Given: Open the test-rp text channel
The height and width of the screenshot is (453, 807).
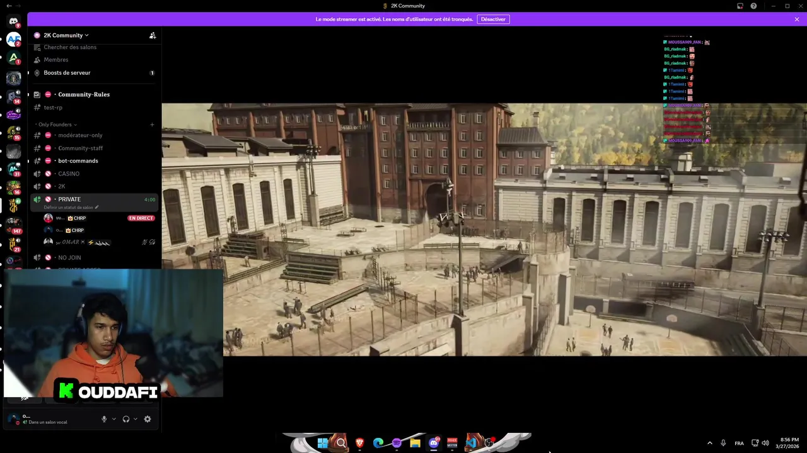Looking at the screenshot, I should [x=93, y=108].
